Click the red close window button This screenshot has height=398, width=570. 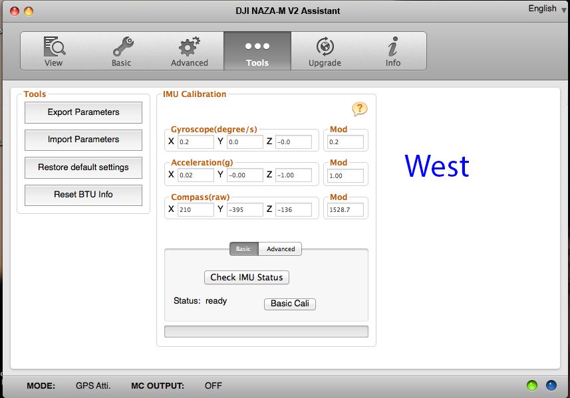(x=15, y=11)
